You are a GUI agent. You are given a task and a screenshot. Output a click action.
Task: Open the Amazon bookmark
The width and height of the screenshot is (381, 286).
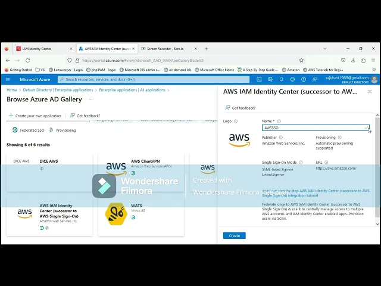click(291, 70)
